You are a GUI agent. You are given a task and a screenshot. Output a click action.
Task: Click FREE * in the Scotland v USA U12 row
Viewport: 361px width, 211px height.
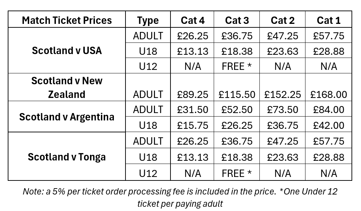tap(237, 66)
